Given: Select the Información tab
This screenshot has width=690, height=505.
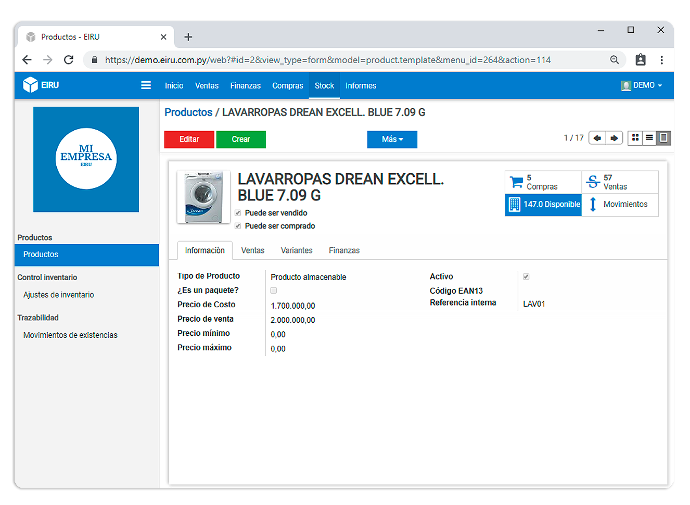Looking at the screenshot, I should [205, 250].
